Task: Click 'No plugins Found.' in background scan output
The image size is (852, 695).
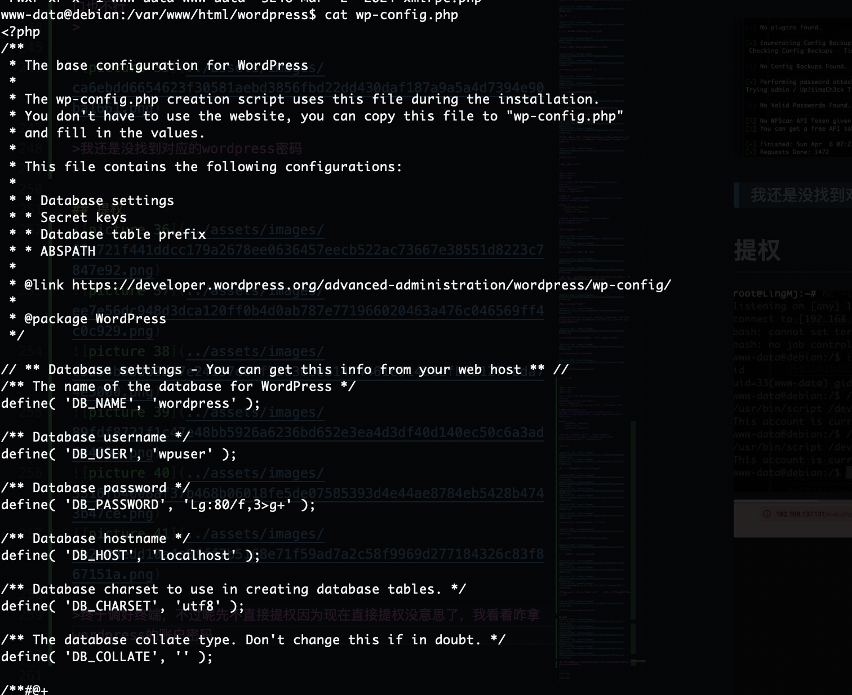Action: click(790, 27)
